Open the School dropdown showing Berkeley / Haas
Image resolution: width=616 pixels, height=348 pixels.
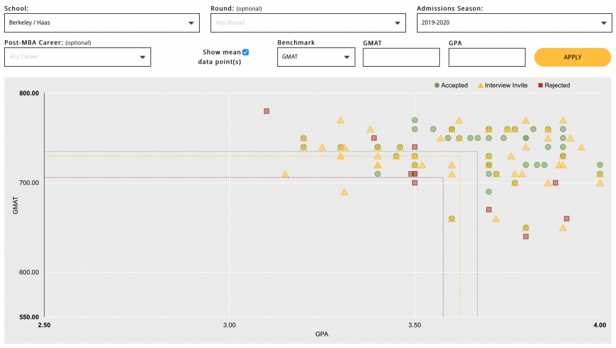coord(101,23)
